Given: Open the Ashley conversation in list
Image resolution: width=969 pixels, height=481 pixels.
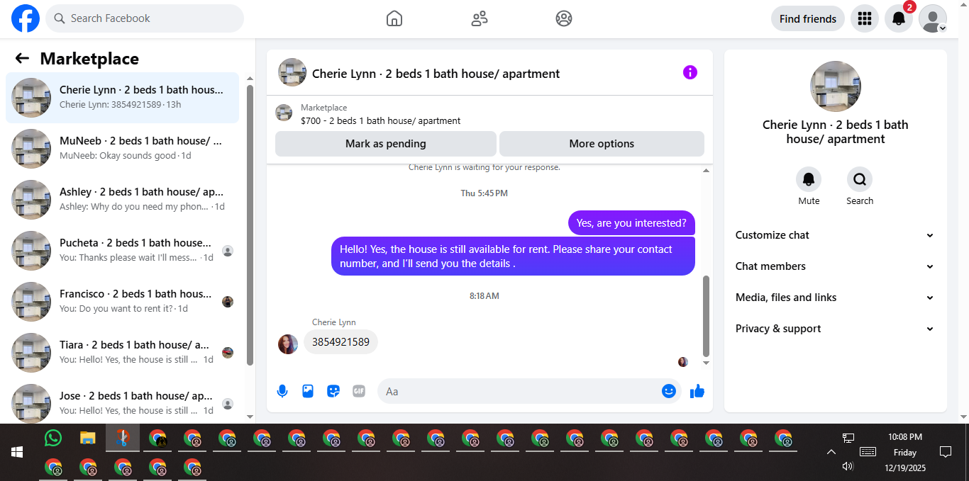Looking at the screenshot, I should (x=122, y=200).
